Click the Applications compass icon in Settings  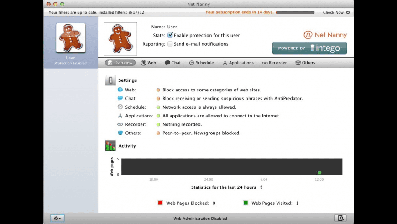120,115
